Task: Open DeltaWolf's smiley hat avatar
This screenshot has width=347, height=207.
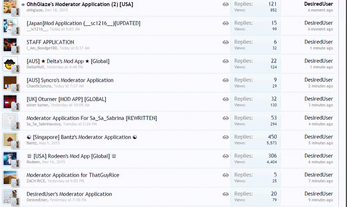Action: pos(10,64)
